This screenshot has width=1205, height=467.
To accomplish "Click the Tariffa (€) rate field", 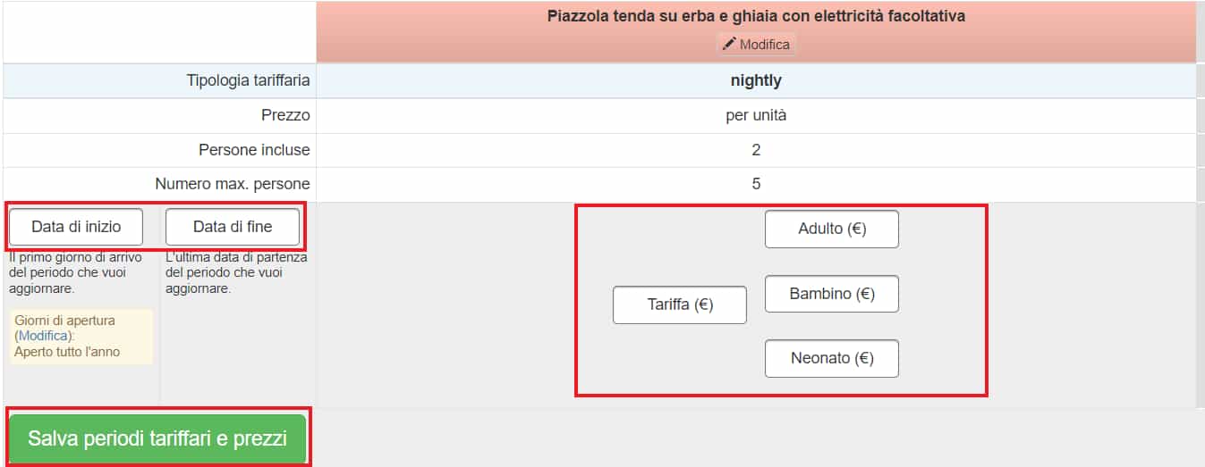I will click(x=679, y=304).
